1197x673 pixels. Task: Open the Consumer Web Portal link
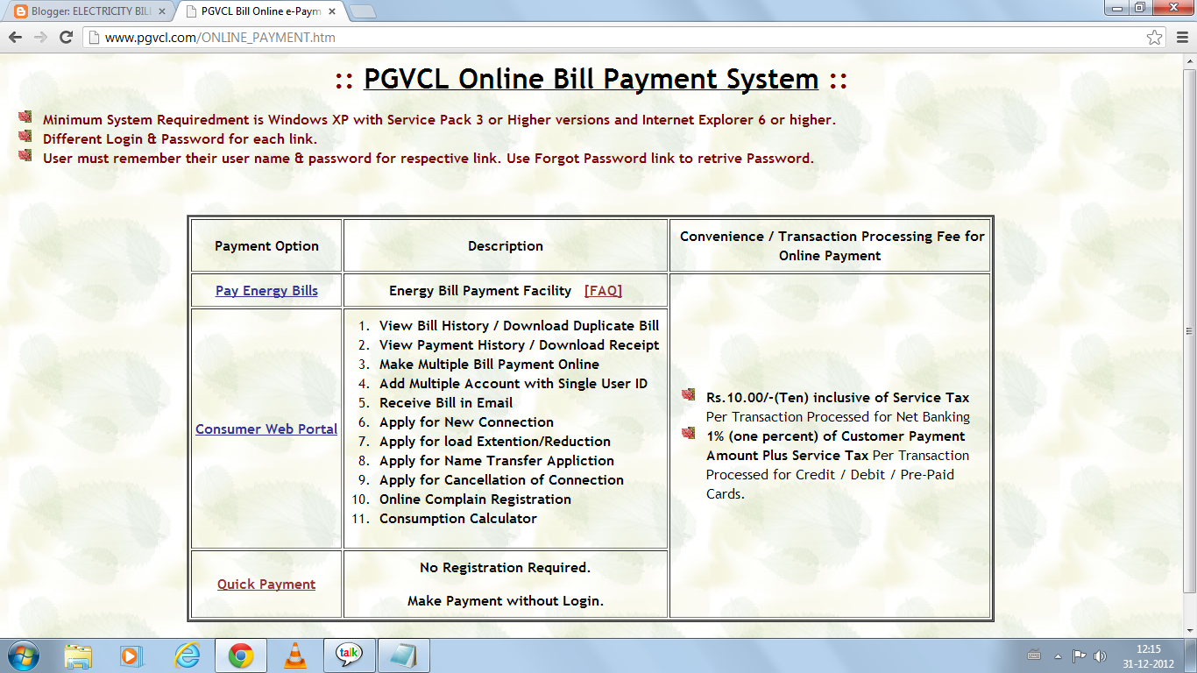pyautogui.click(x=266, y=429)
